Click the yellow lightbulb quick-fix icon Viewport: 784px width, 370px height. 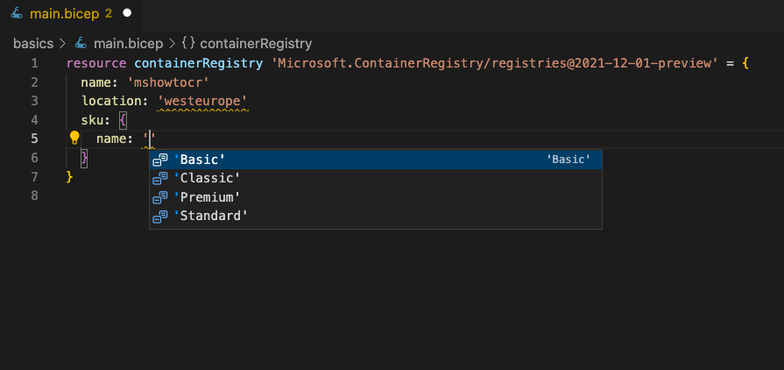click(74, 138)
